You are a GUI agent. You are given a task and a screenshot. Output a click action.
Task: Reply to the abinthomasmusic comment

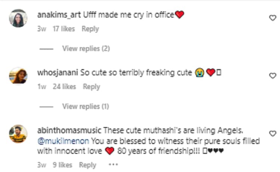(87, 165)
